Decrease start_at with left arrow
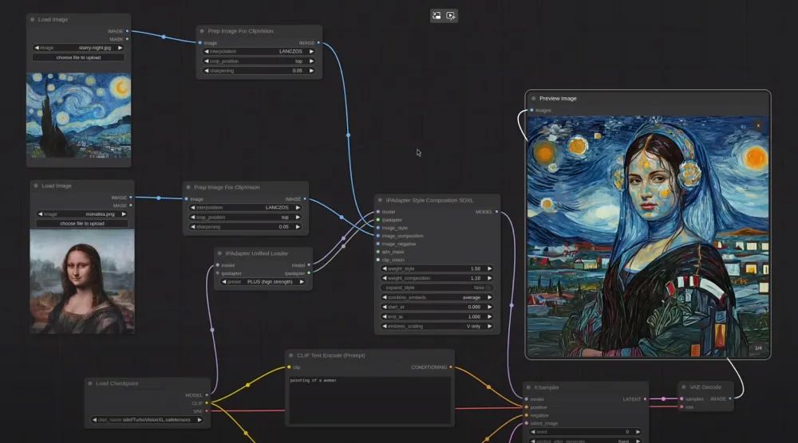The image size is (798, 443). click(385, 307)
